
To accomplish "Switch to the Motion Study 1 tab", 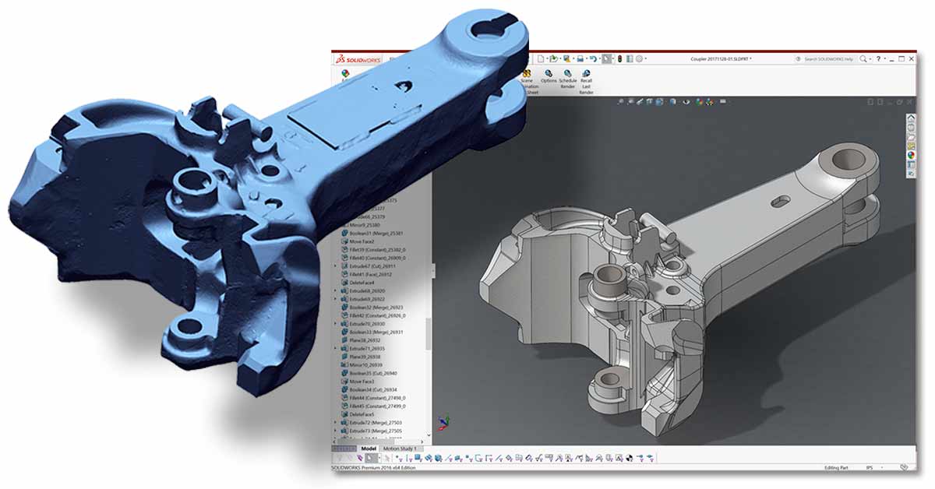I will coord(401,449).
